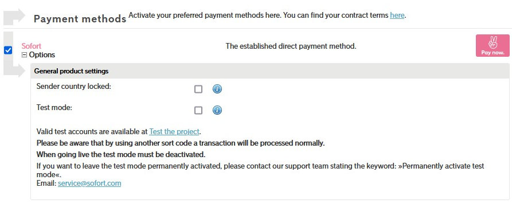Follow the Test the project link

pyautogui.click(x=174, y=132)
